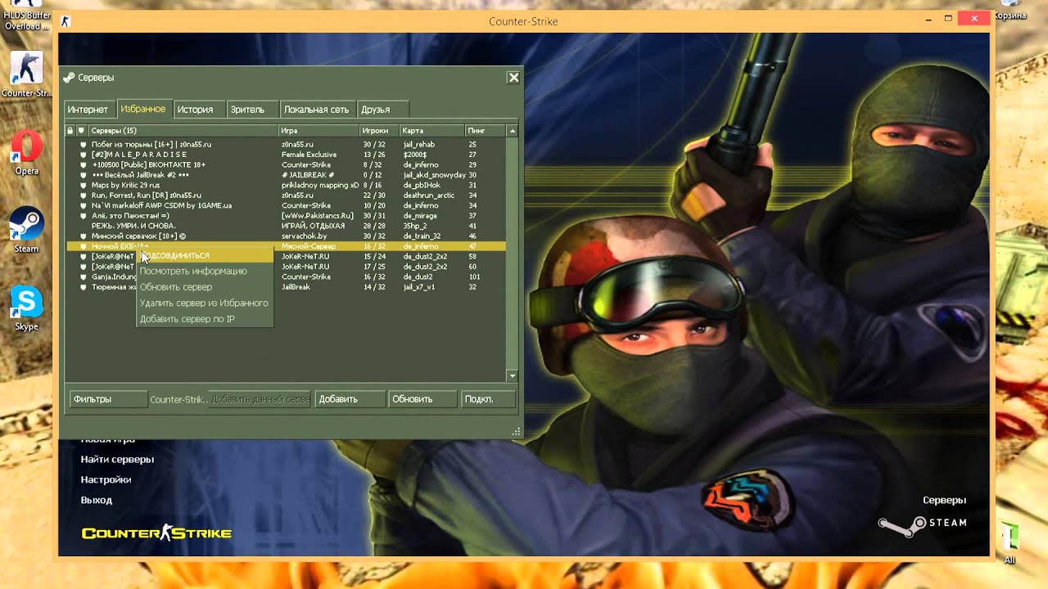Screen dimensions: 1048x589
Task: Click shield icon of M A L E P A R A D I S E server
Action: [x=84, y=155]
